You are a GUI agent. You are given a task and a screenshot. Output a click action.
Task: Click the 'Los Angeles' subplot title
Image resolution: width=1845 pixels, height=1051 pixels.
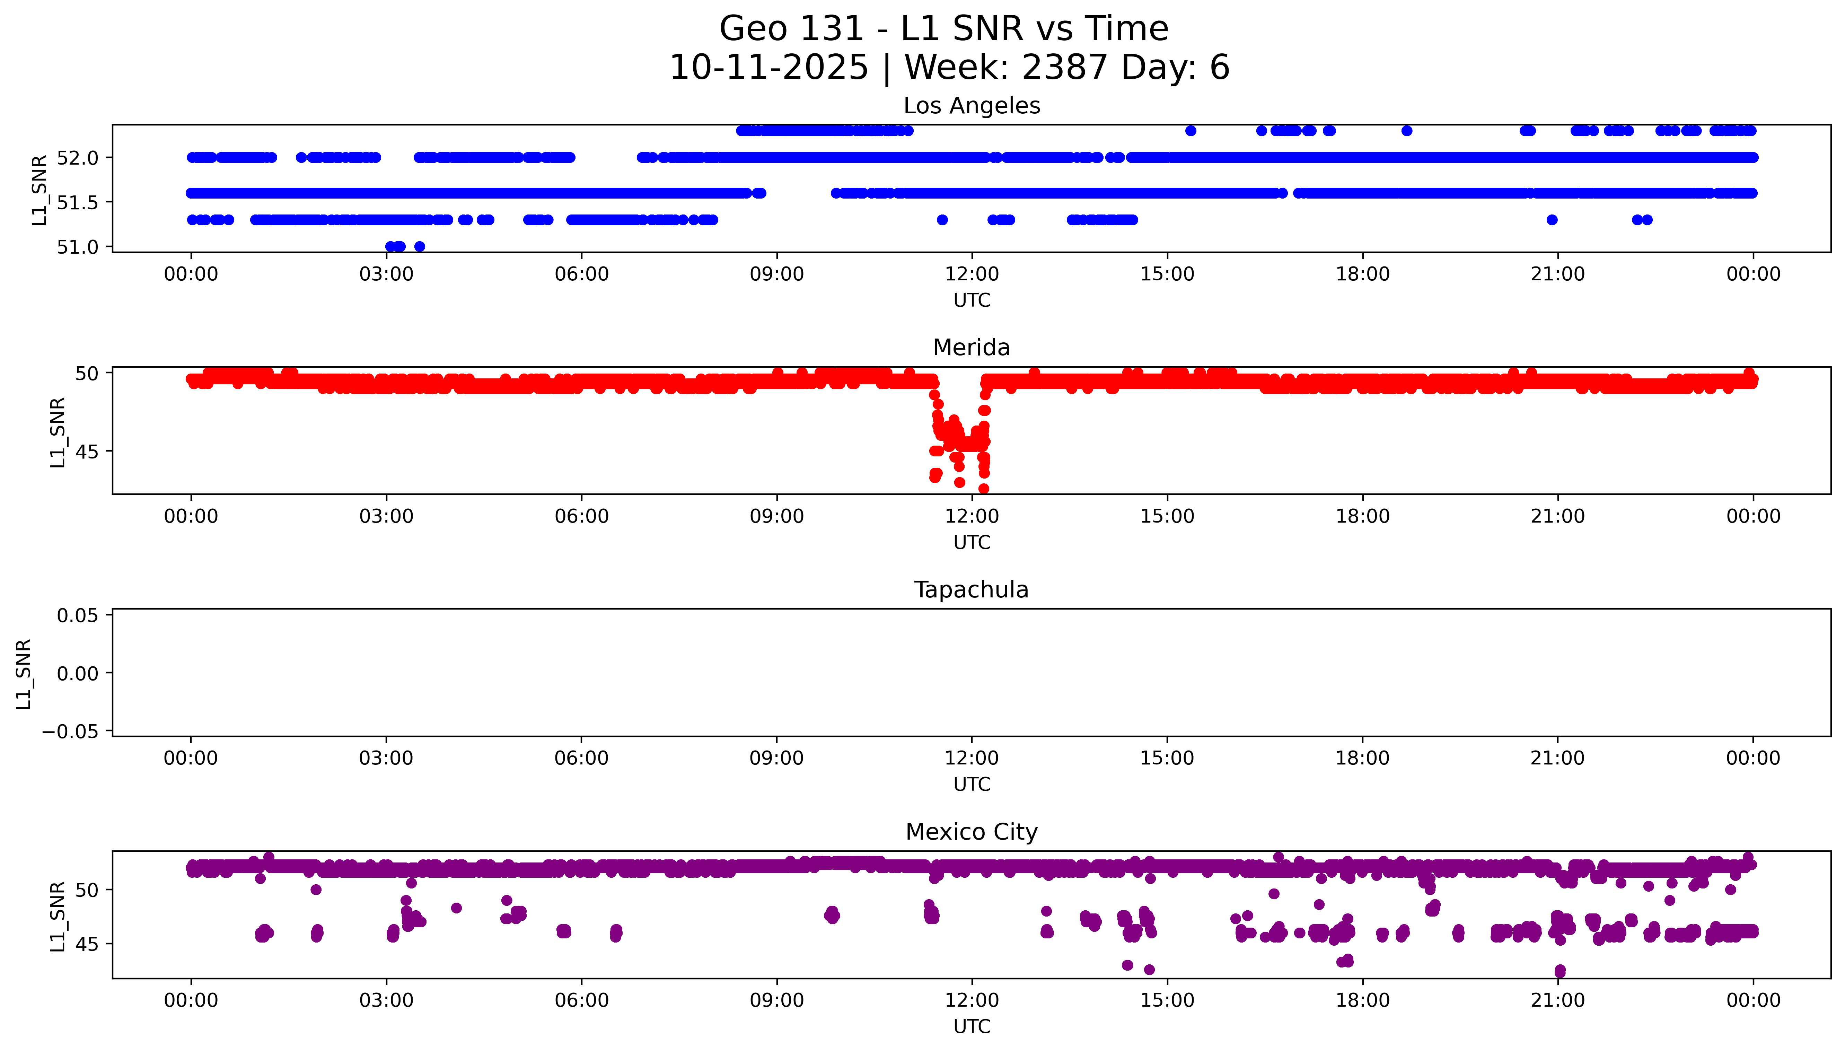point(971,106)
